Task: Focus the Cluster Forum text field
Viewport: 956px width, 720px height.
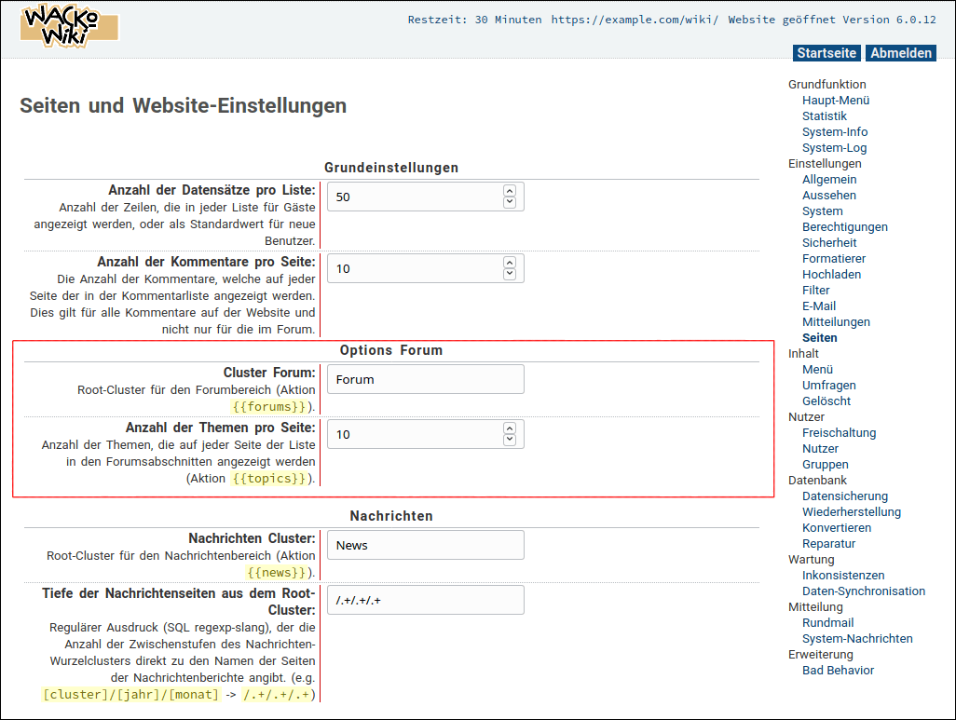Action: point(425,379)
